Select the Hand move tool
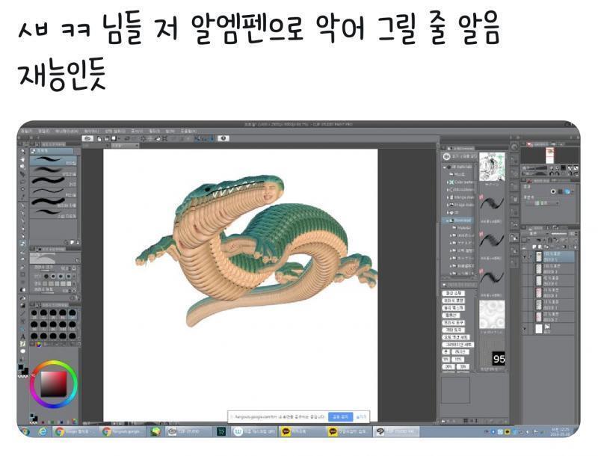 click(x=22, y=159)
